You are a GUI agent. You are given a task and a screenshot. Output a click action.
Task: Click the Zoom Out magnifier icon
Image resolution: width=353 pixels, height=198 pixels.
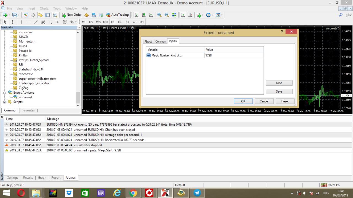[167, 15]
